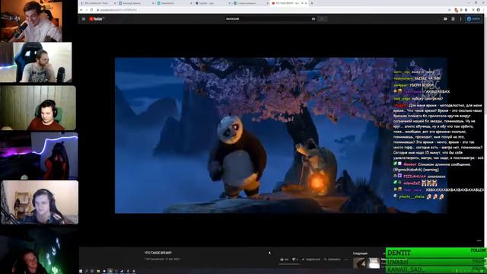The image size is (487, 274).
Task: Click the blue Sign in button
Action: pos(473,19)
